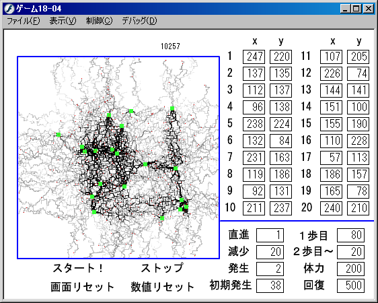This screenshot has height=303, width=378.
Task: Select row 20 x field showing 240
Action: tap(331, 208)
